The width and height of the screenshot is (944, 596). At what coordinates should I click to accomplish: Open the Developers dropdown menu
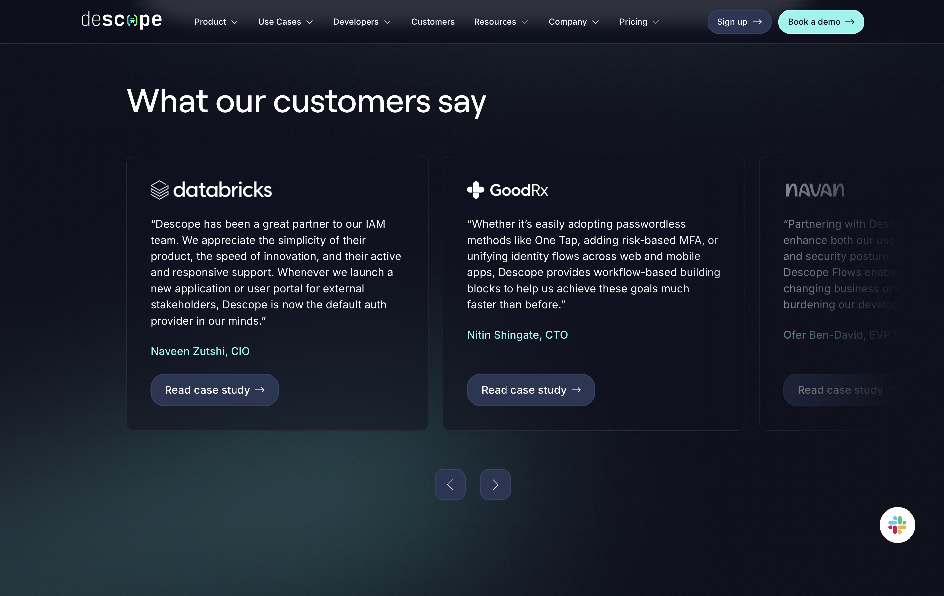[x=362, y=22]
